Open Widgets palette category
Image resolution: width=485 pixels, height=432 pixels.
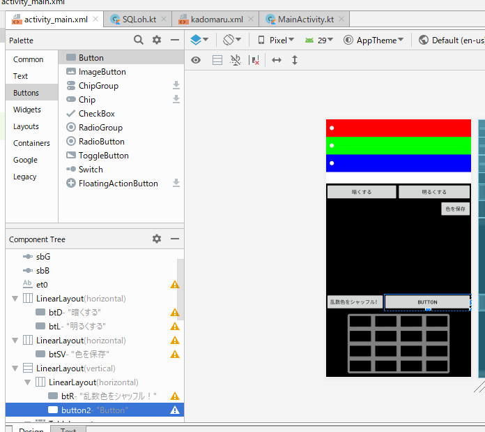tap(31, 110)
